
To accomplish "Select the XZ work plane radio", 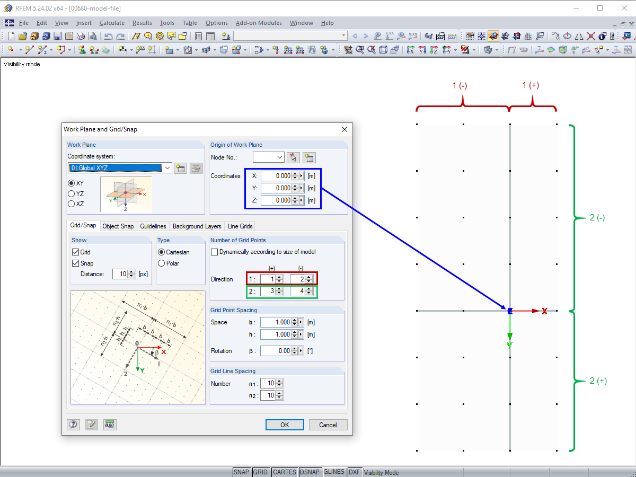I will coord(72,204).
